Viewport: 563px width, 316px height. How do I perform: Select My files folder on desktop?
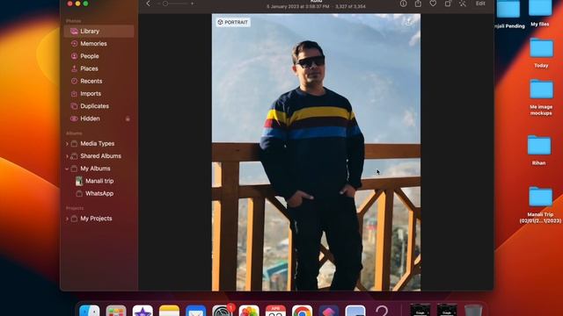click(x=540, y=13)
